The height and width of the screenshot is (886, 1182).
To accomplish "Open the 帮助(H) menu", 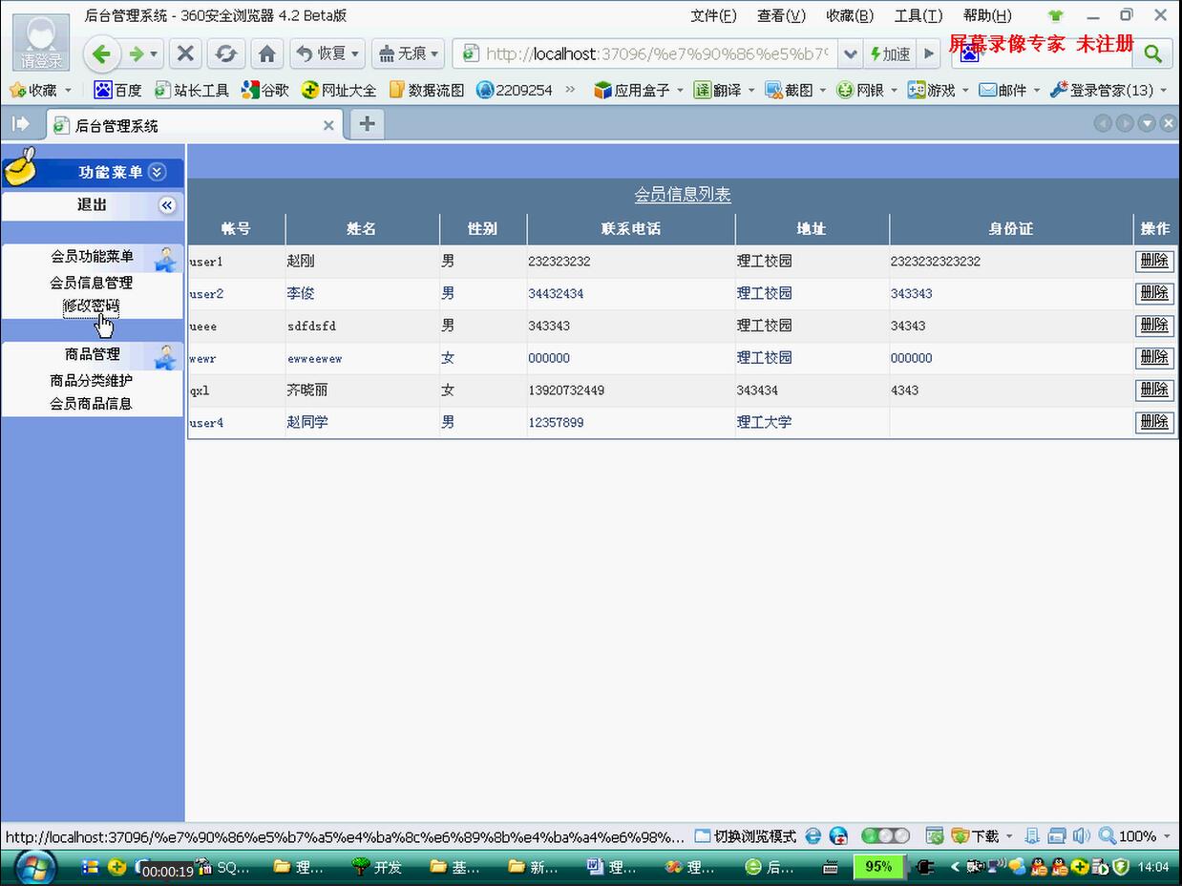I will [x=987, y=15].
